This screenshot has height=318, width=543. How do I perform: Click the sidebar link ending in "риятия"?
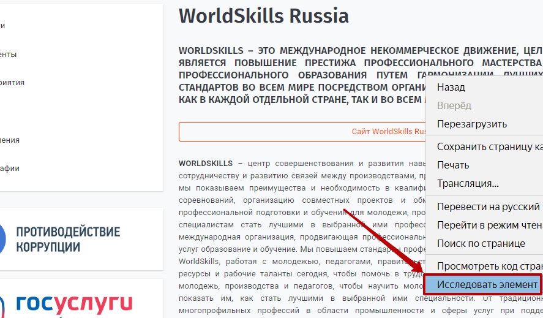[x=12, y=83]
